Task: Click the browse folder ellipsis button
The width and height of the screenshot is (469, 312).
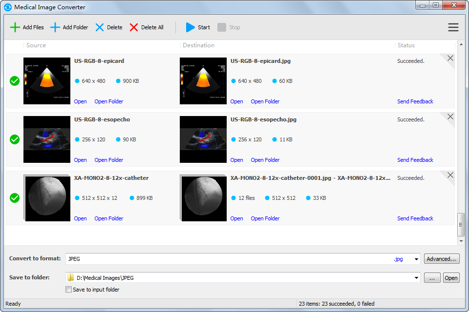Action: tap(432, 278)
